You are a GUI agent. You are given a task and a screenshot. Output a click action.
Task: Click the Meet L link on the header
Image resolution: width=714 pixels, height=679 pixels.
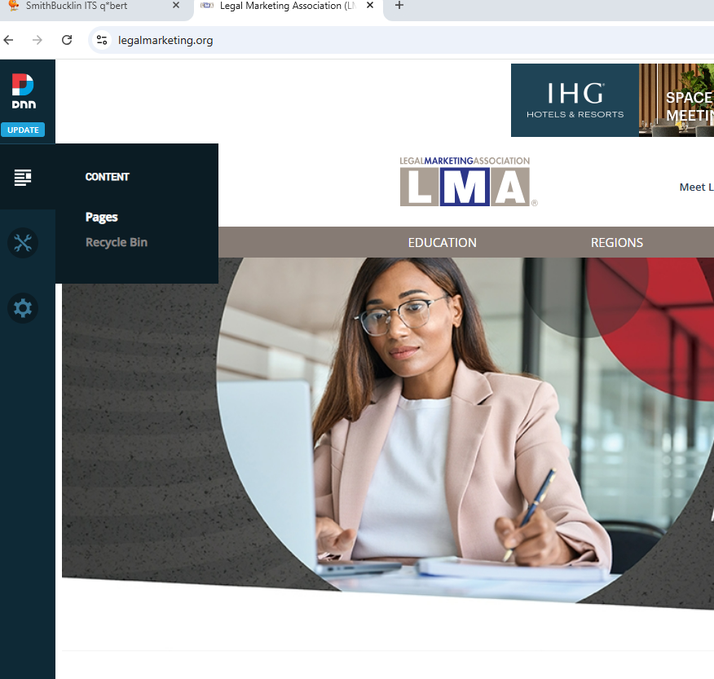(x=695, y=187)
